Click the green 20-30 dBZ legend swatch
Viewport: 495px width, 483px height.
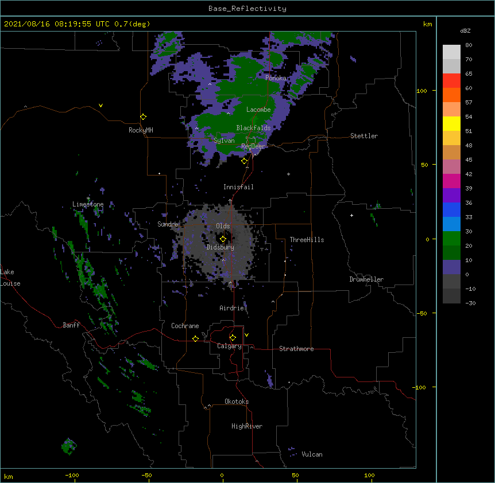click(x=451, y=239)
